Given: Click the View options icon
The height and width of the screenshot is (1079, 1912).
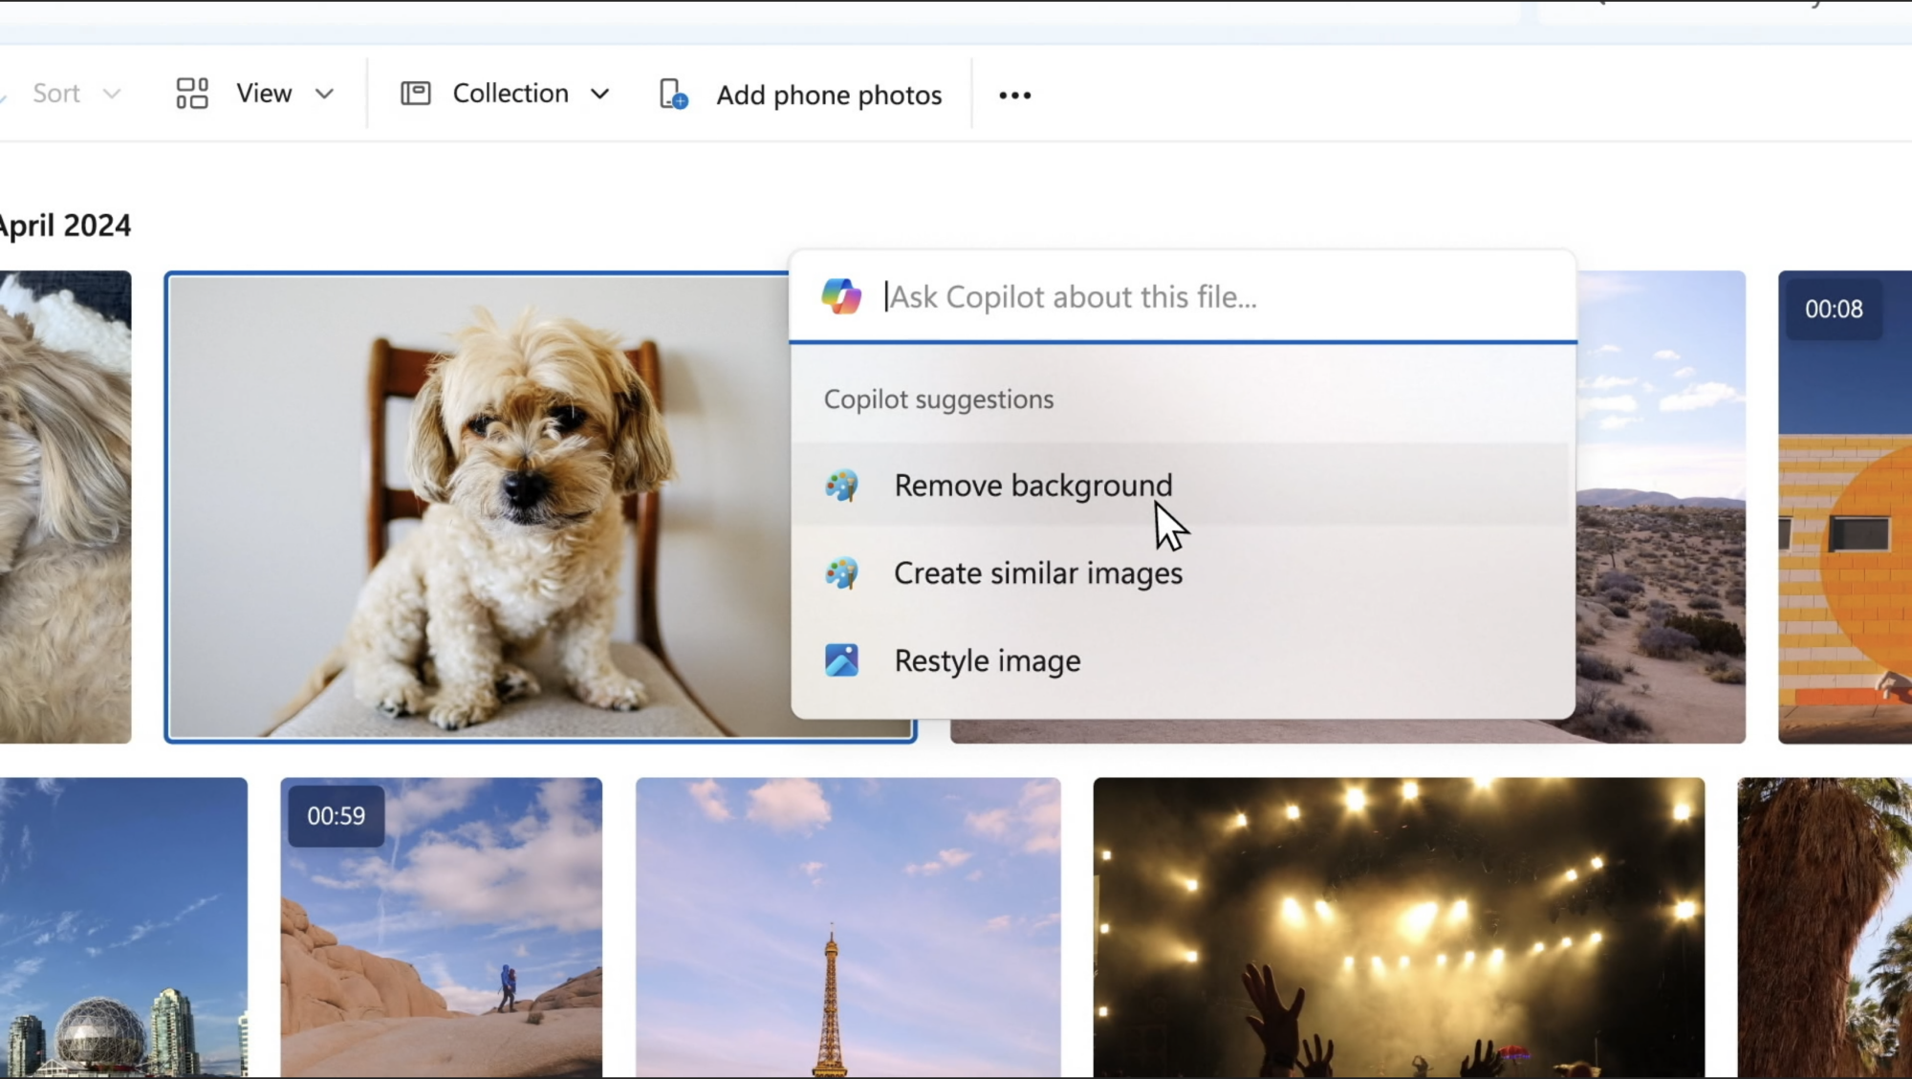Looking at the screenshot, I should 190,94.
